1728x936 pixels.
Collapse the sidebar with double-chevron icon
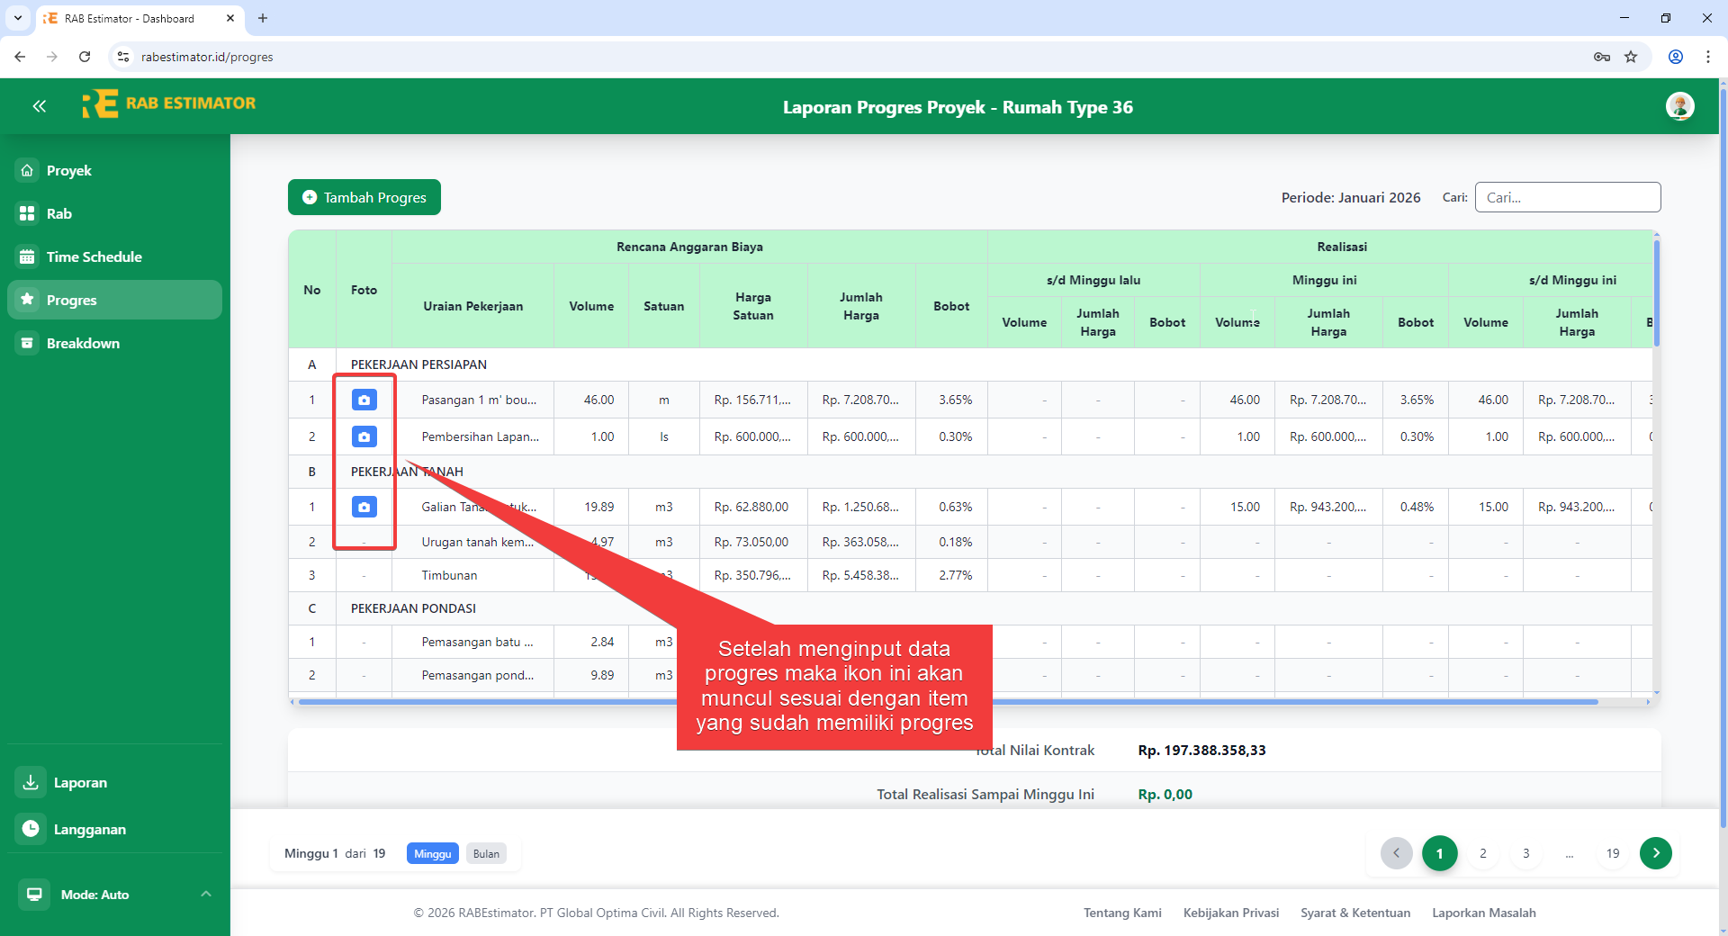[39, 106]
